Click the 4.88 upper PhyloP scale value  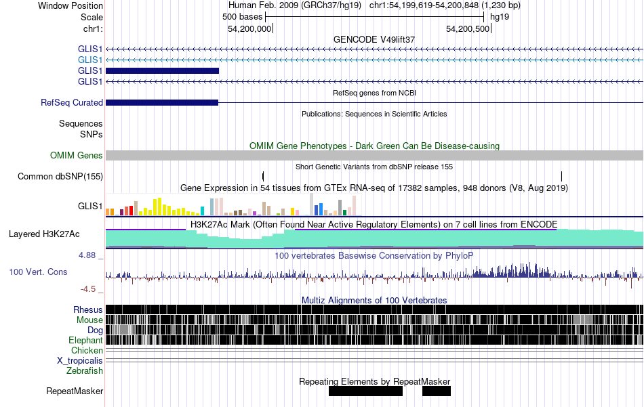(x=87, y=255)
